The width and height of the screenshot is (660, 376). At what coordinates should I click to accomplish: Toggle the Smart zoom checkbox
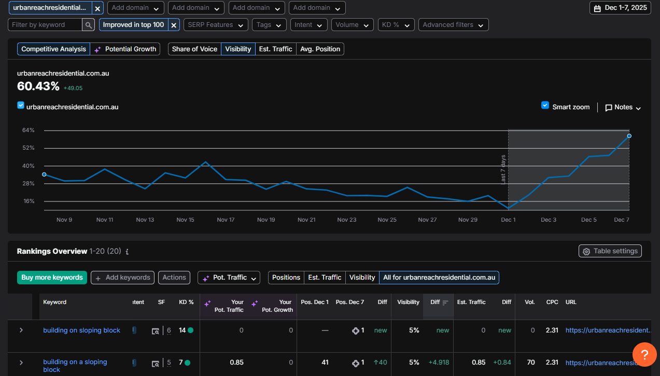coord(545,105)
